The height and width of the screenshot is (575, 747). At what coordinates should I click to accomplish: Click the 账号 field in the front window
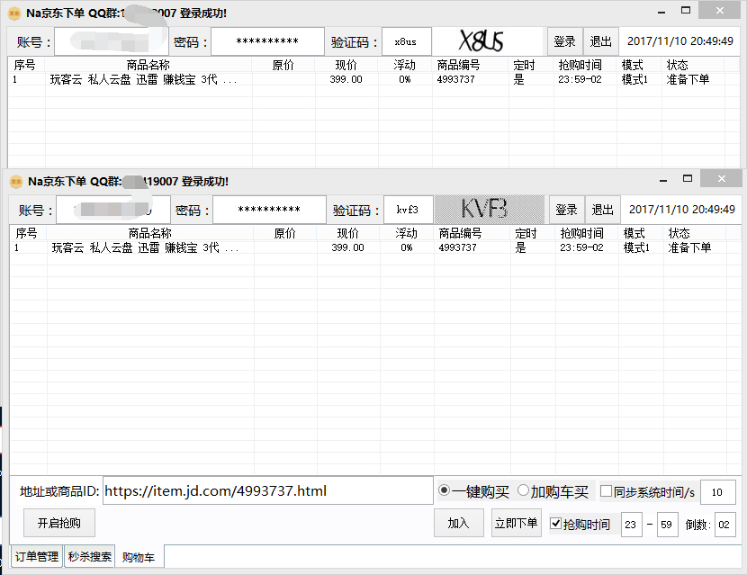[x=112, y=210]
